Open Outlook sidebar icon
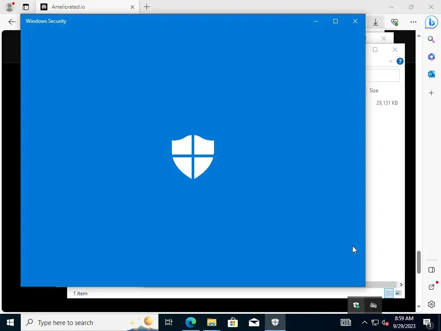The image size is (441, 331). [431, 74]
